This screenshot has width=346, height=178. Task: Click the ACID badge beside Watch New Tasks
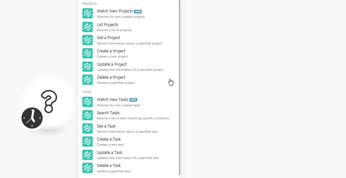coord(133,100)
